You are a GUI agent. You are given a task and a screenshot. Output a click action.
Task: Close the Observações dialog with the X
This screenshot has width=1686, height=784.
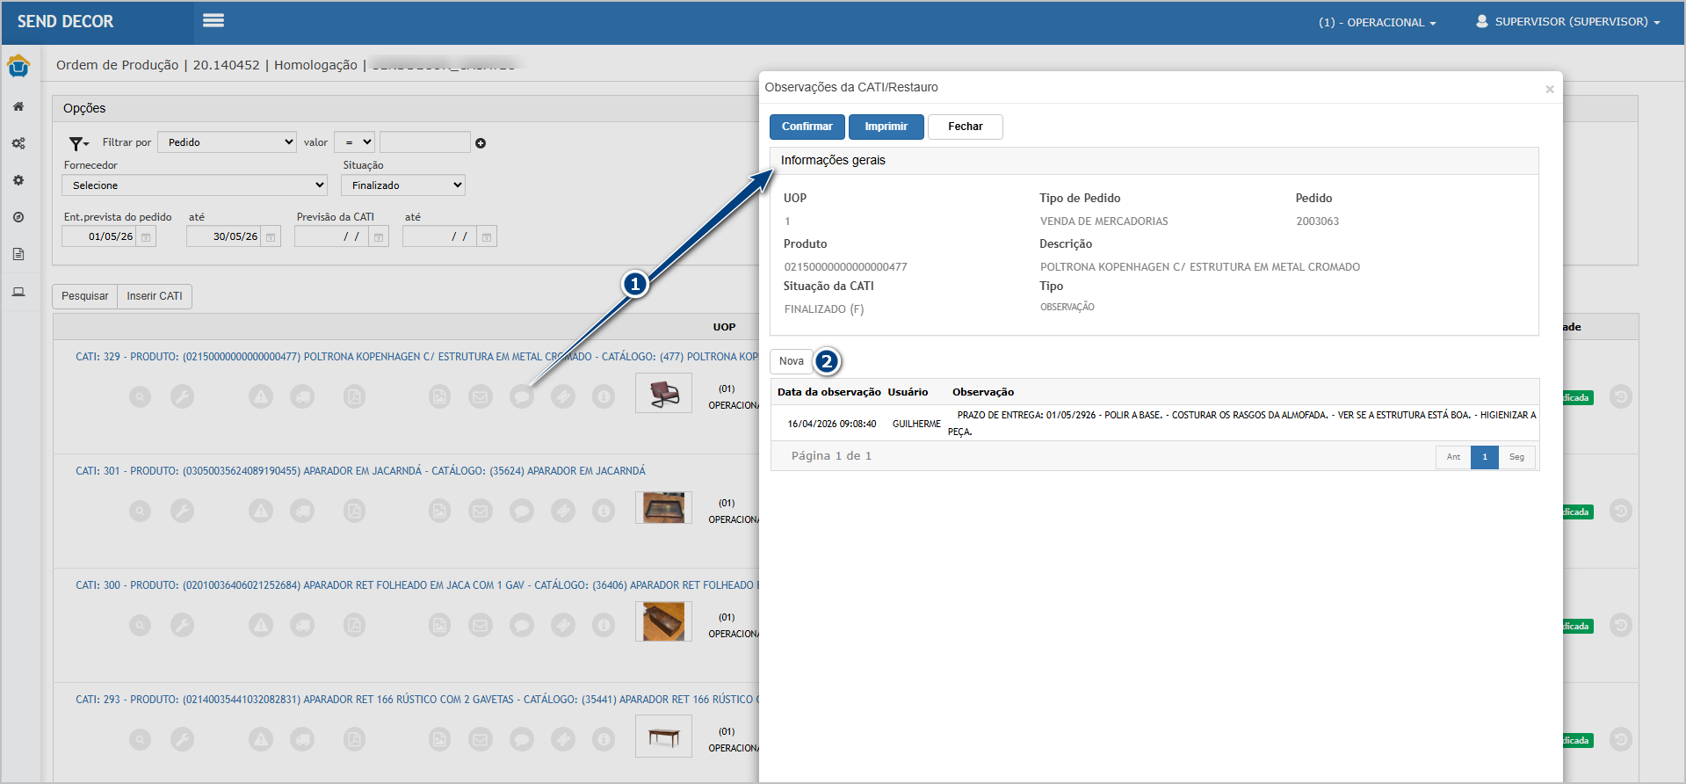[x=1550, y=89]
